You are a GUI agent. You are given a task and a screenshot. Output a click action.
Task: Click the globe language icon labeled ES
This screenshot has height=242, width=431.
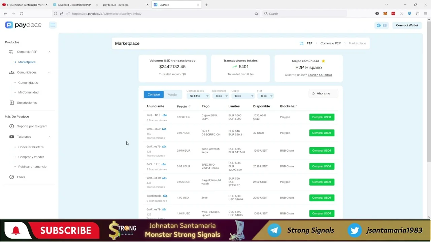point(379,26)
